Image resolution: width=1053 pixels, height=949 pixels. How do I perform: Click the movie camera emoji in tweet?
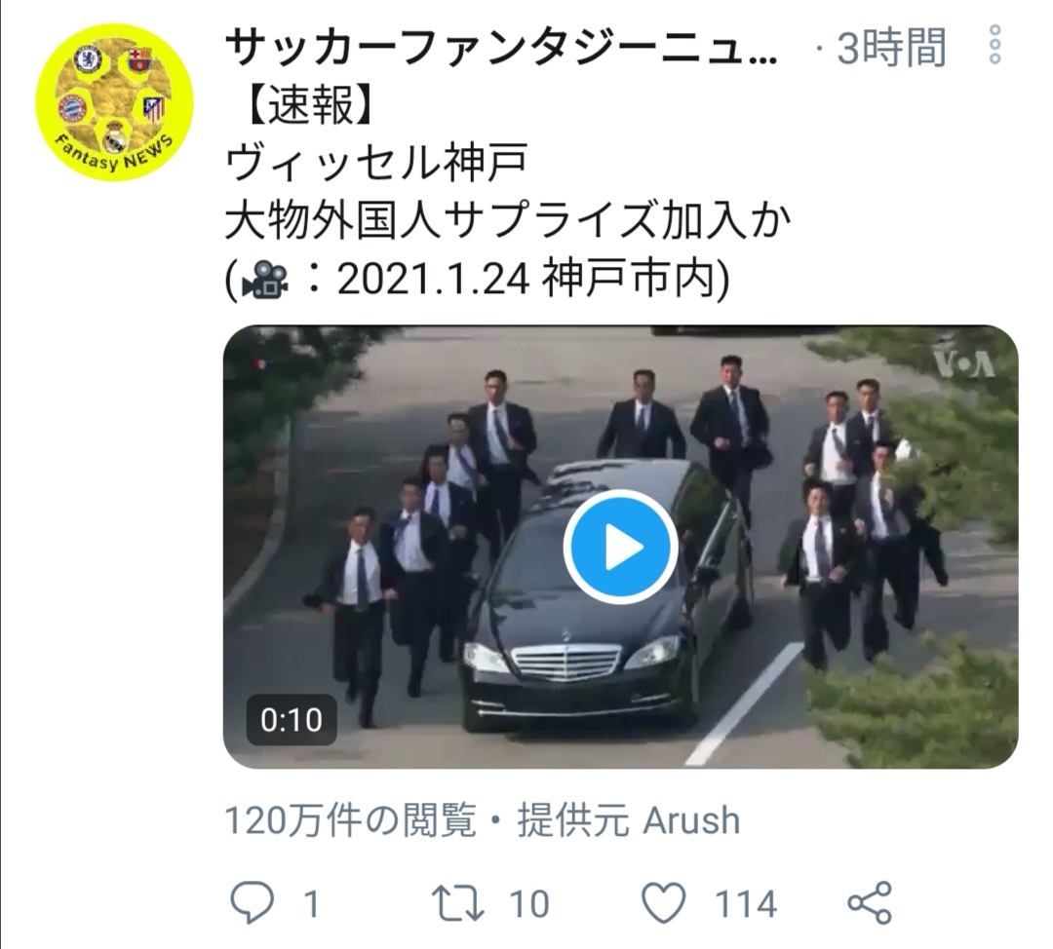click(x=265, y=280)
